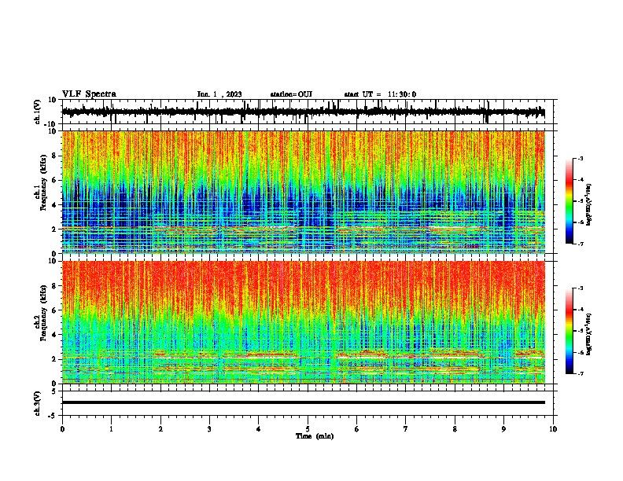Click the ch.1 colorbar 'log(PSD)' label
Screen dimensions: 623x481
[589, 204]
